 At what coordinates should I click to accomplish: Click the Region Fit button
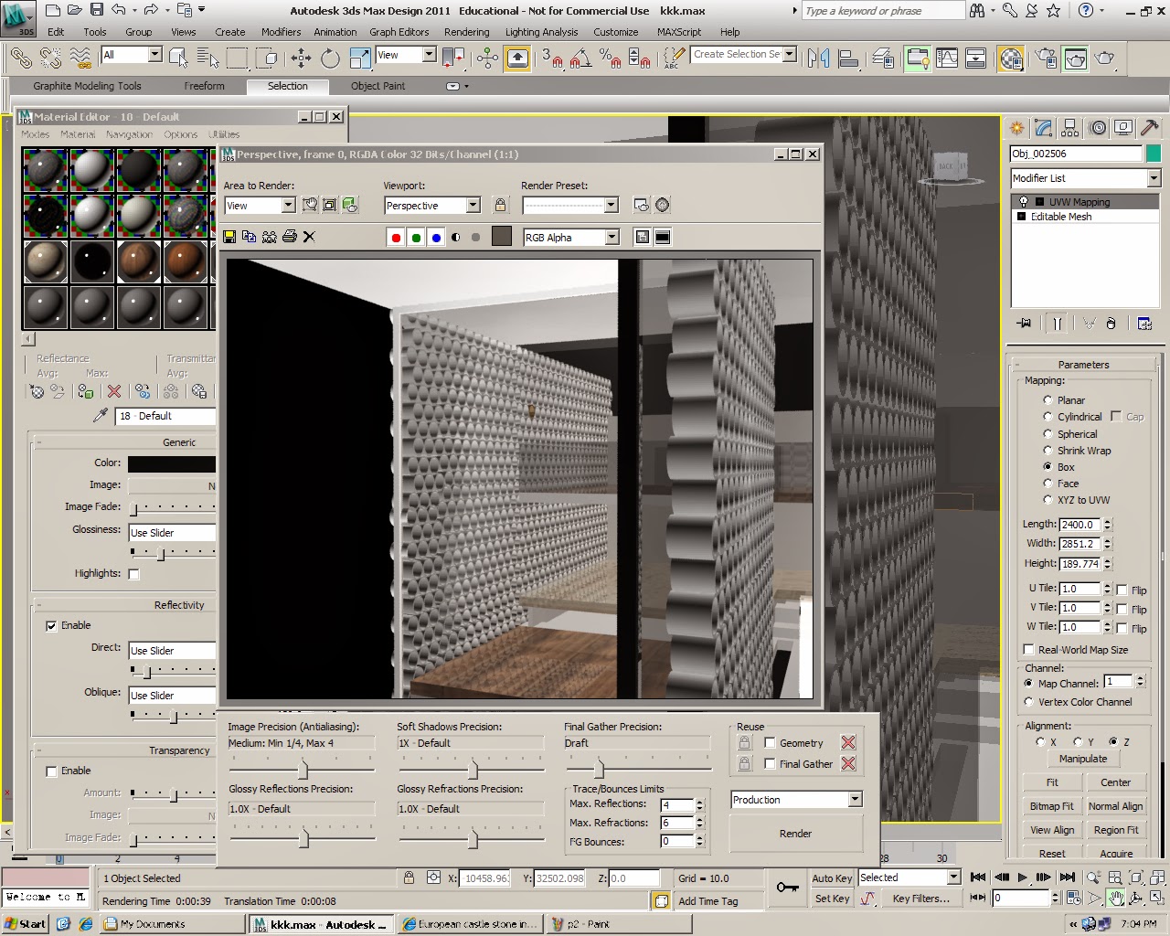click(1115, 830)
